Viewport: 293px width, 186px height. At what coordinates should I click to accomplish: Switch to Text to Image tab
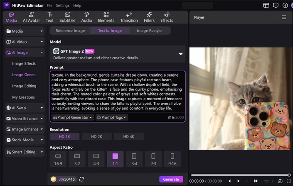[110, 31]
